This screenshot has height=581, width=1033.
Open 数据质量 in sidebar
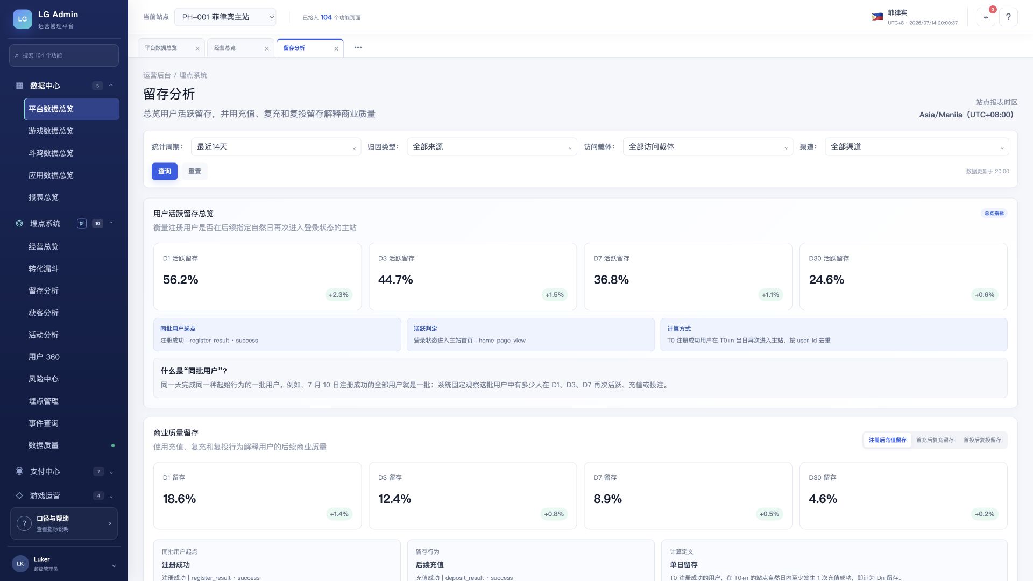72,445
